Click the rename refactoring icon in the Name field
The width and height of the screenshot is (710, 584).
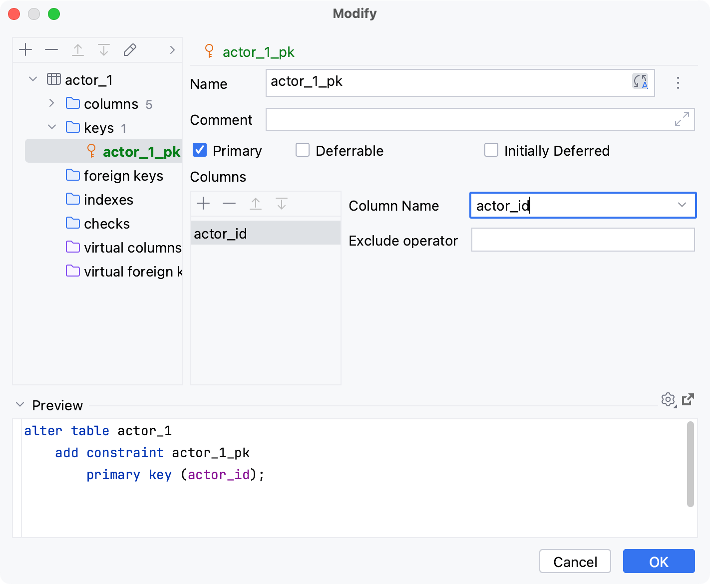click(640, 82)
